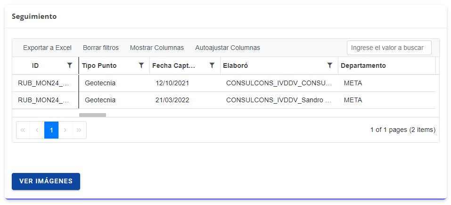The width and height of the screenshot is (451, 205).
Task: Select the row dated 21/03/2022
Action: [x=172, y=100]
